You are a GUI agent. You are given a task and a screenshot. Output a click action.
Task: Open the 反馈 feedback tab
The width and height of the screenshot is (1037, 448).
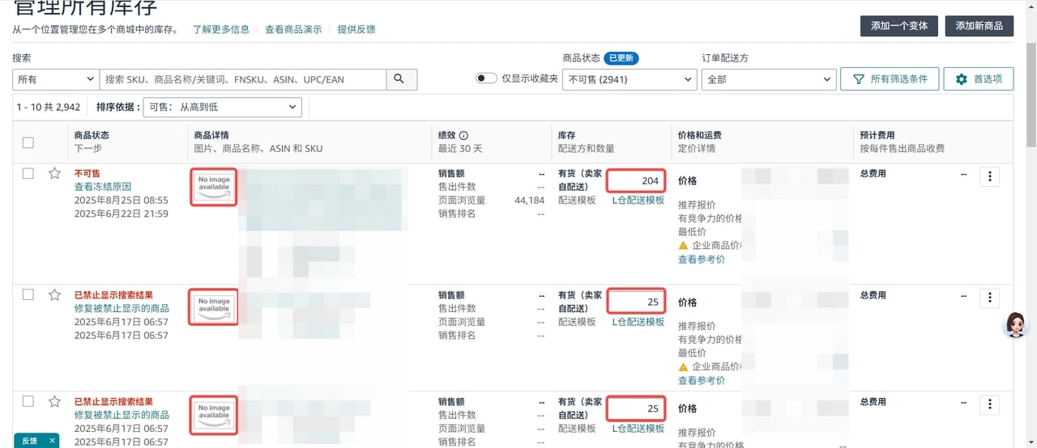tap(29, 441)
